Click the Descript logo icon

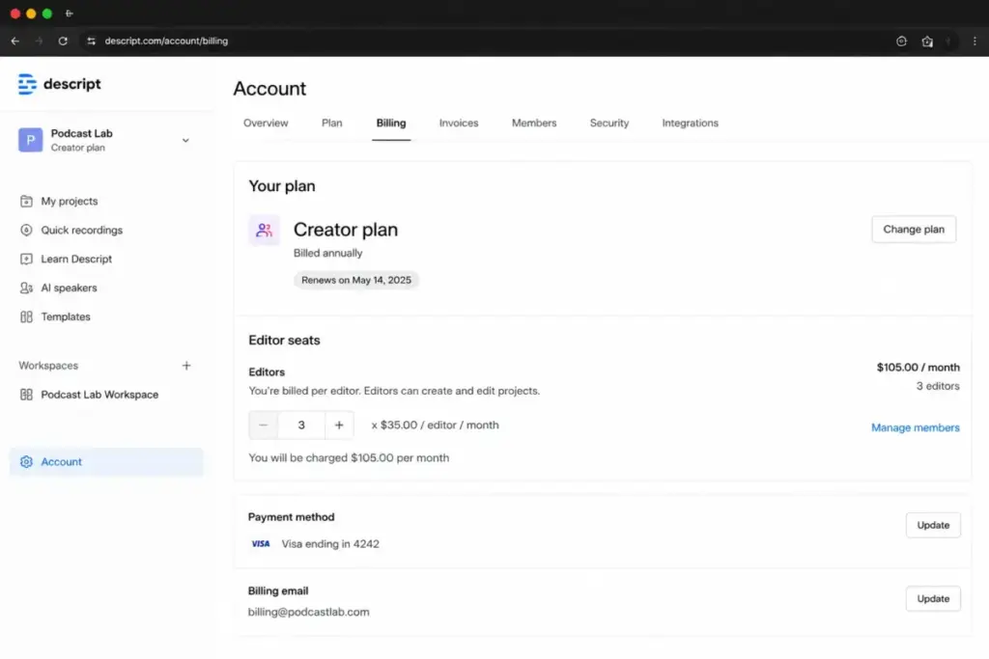27,84
